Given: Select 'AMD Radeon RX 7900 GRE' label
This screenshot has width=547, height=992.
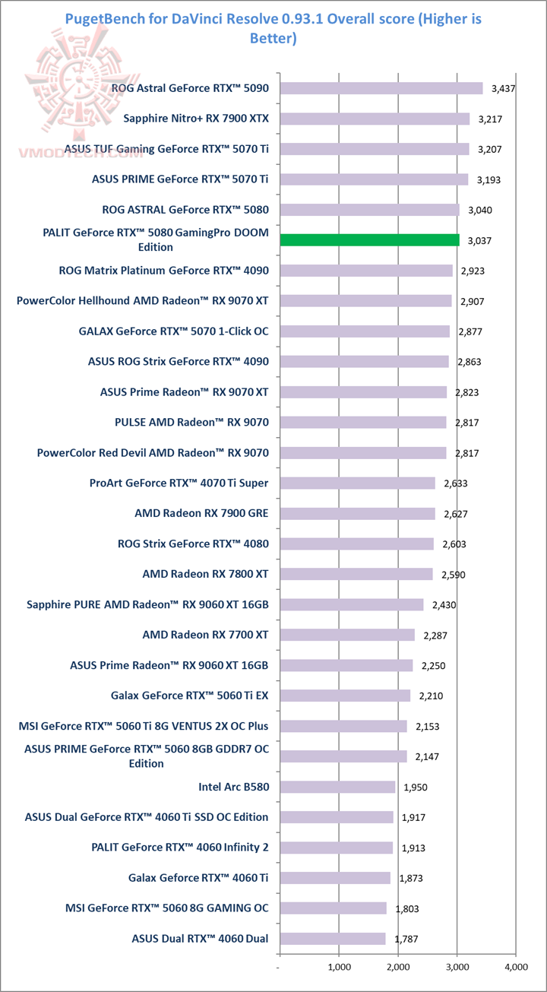Looking at the screenshot, I should click(201, 513).
